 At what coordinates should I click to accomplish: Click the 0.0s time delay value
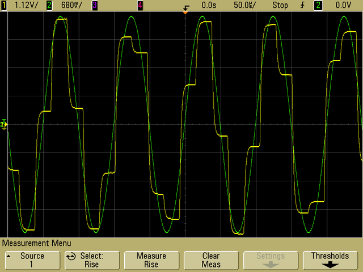click(x=209, y=5)
